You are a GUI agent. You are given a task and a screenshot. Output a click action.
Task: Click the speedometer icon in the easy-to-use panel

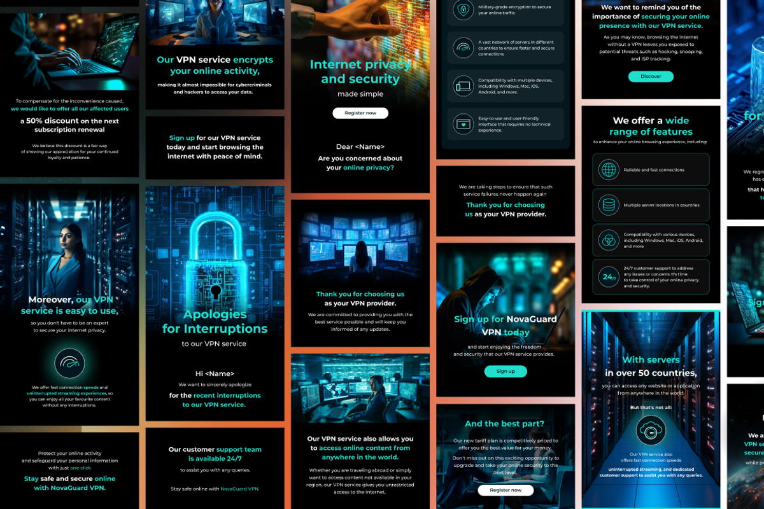pos(69,363)
